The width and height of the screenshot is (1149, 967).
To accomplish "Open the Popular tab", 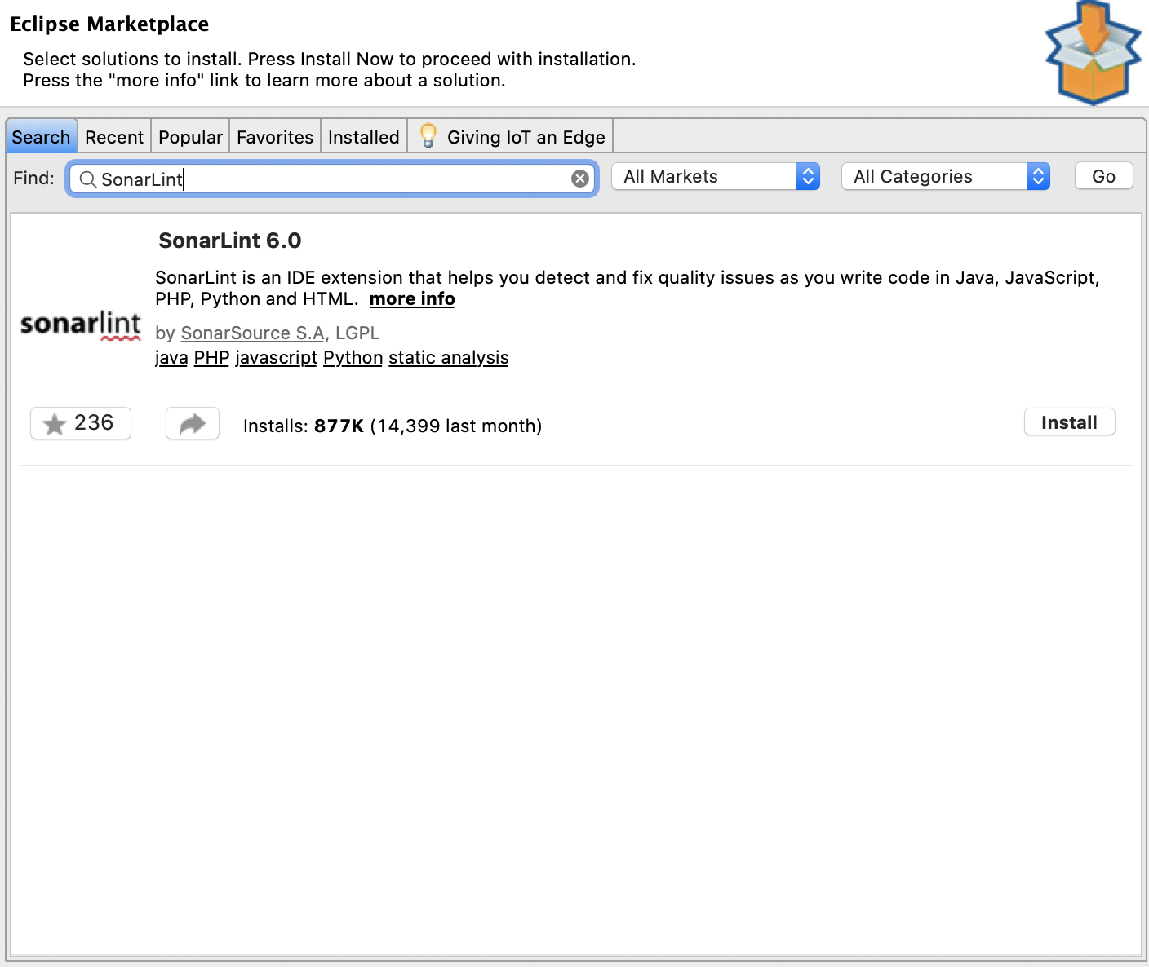I will 190,137.
